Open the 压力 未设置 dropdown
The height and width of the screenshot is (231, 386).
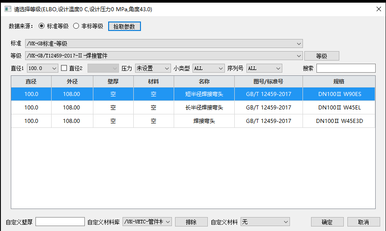tap(153, 68)
